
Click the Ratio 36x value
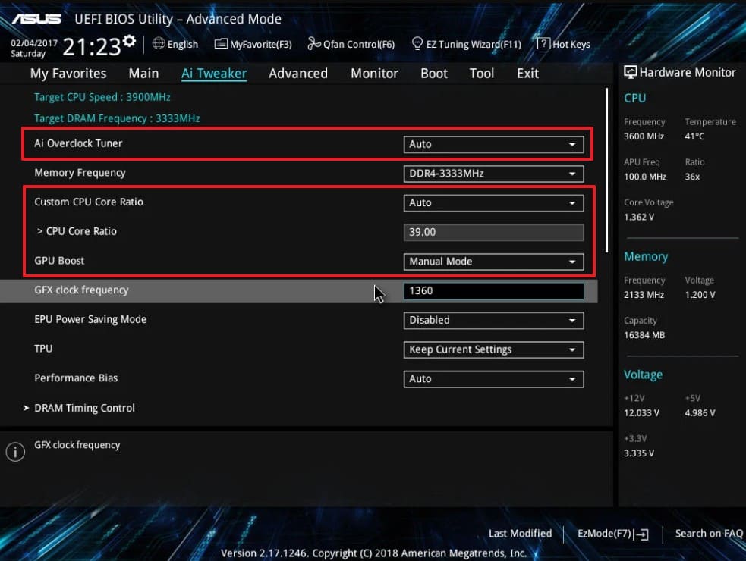point(692,177)
